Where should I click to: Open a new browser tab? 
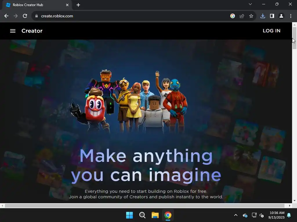click(x=78, y=5)
